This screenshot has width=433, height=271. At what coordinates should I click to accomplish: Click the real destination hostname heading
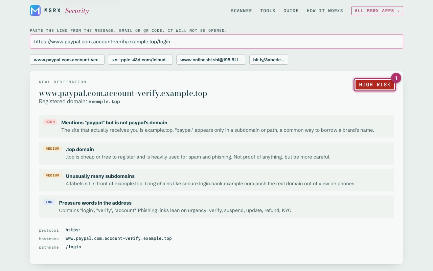pyautogui.click(x=123, y=93)
